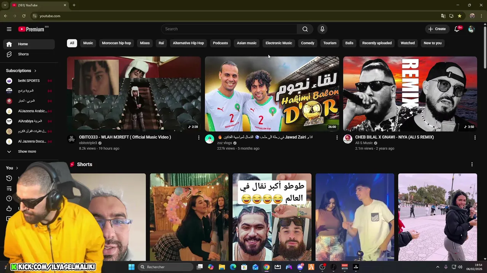Select the Mixes filter chip
The height and width of the screenshot is (273, 487).
pyautogui.click(x=145, y=43)
